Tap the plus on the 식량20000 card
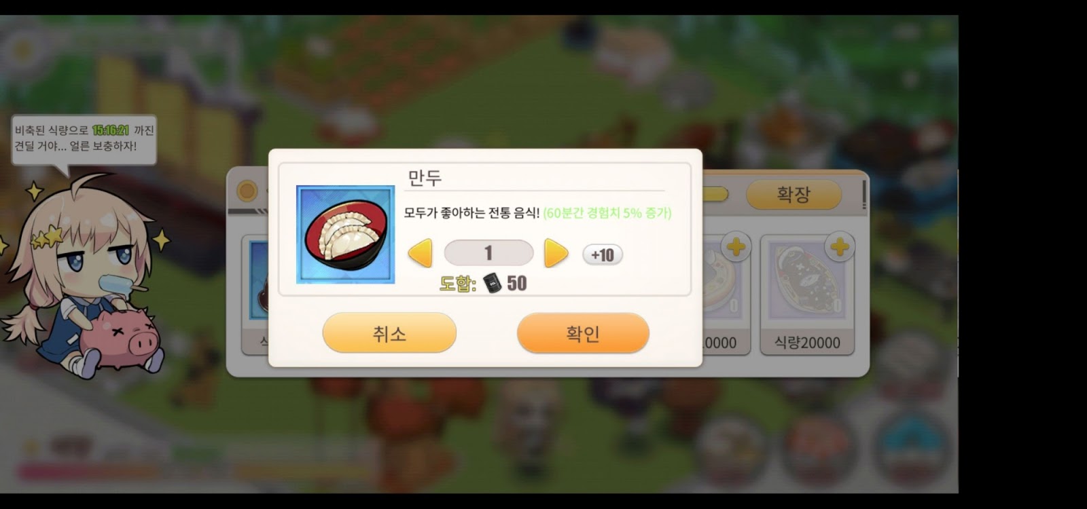Viewport: 1087px width, 509px height. point(840,246)
